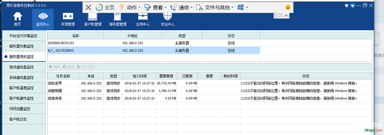Click the 29,715.43 MB value
This screenshot has height=135, width=384.
167,83
